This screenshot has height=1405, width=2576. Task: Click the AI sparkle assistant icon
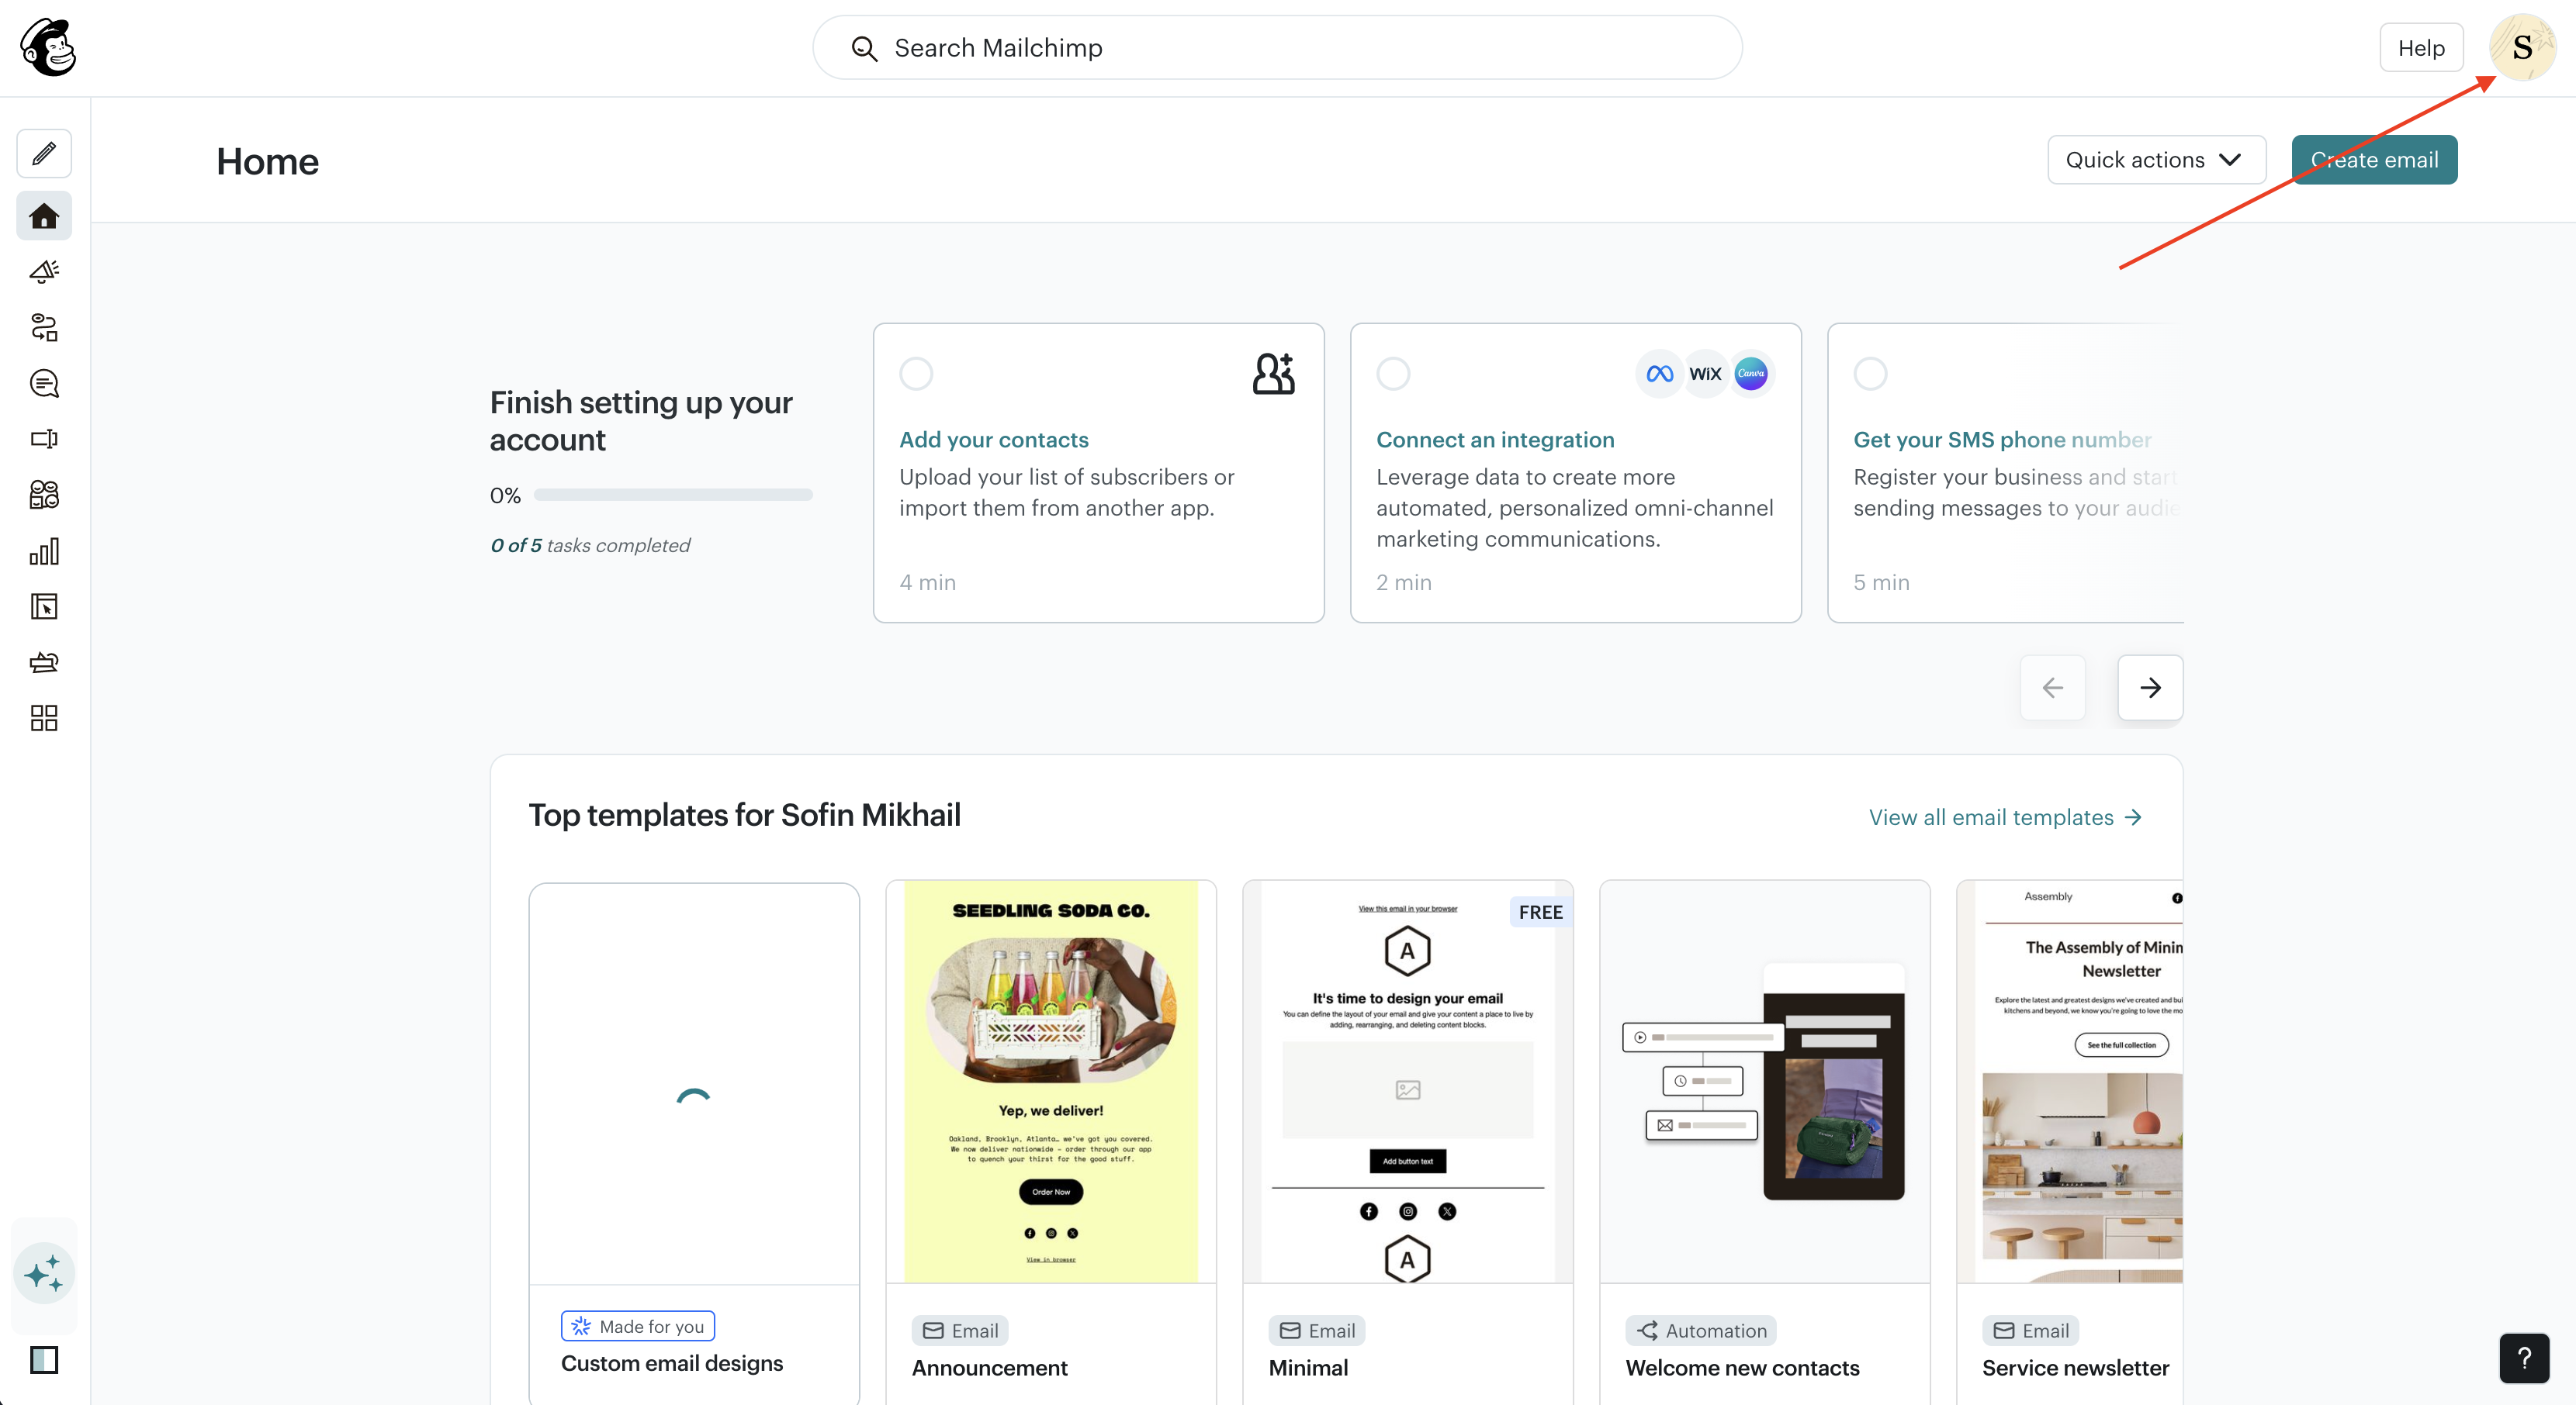pyautogui.click(x=44, y=1274)
